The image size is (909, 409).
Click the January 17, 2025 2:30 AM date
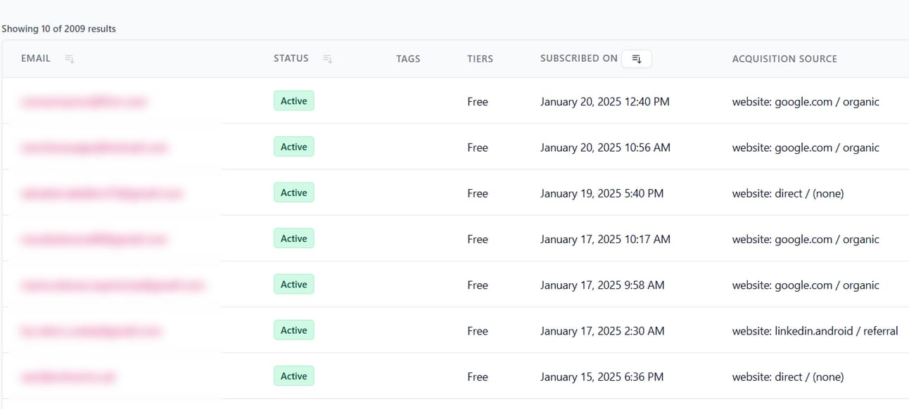tap(602, 331)
